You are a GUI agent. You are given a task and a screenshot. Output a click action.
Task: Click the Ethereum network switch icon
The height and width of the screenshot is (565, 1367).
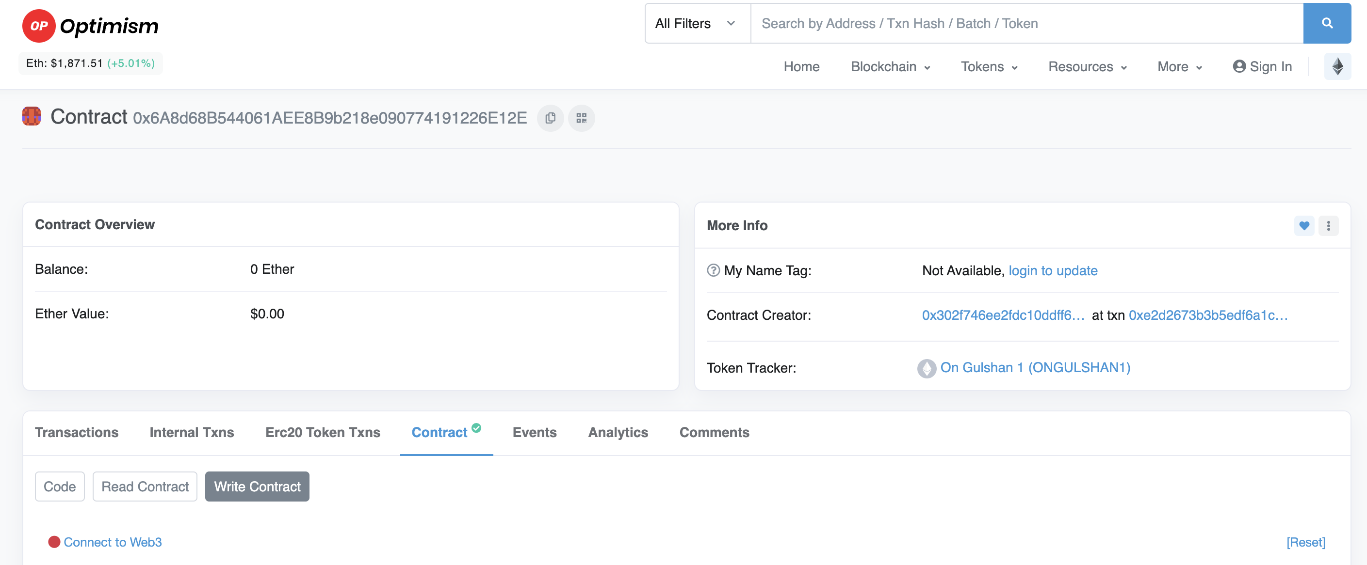(x=1337, y=67)
